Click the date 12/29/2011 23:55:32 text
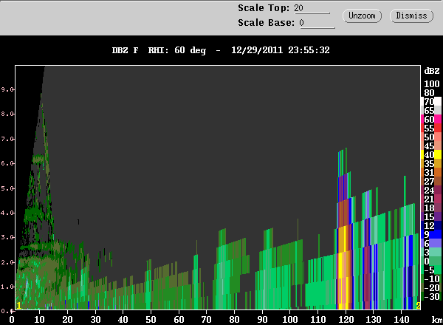This screenshot has width=443, height=325. click(281, 50)
